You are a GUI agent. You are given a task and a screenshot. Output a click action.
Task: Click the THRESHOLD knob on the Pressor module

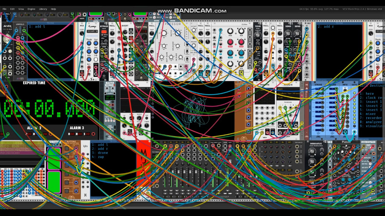(x=163, y=33)
